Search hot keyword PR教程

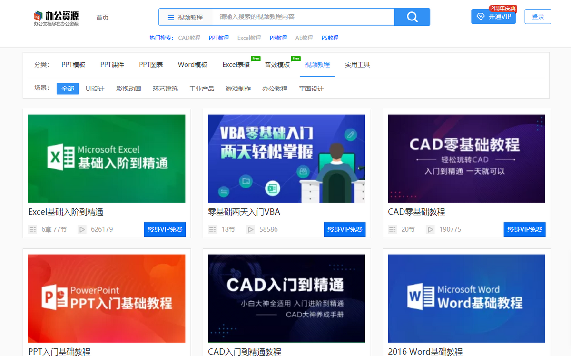[x=278, y=38]
